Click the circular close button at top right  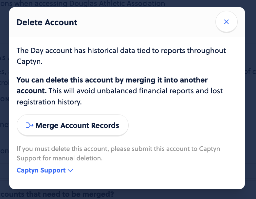pyautogui.click(x=226, y=22)
